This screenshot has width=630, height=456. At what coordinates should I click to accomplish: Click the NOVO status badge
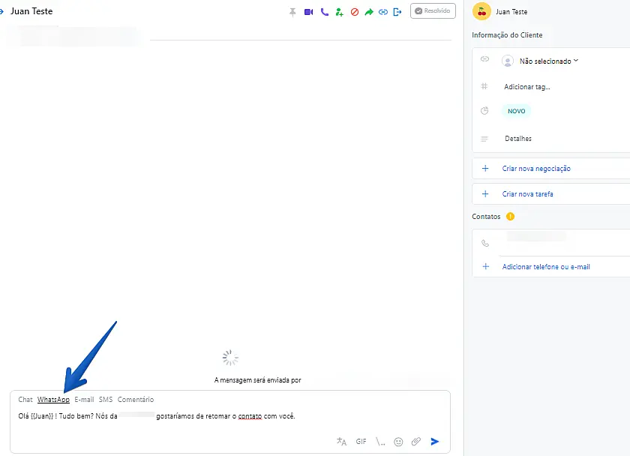pyautogui.click(x=516, y=111)
